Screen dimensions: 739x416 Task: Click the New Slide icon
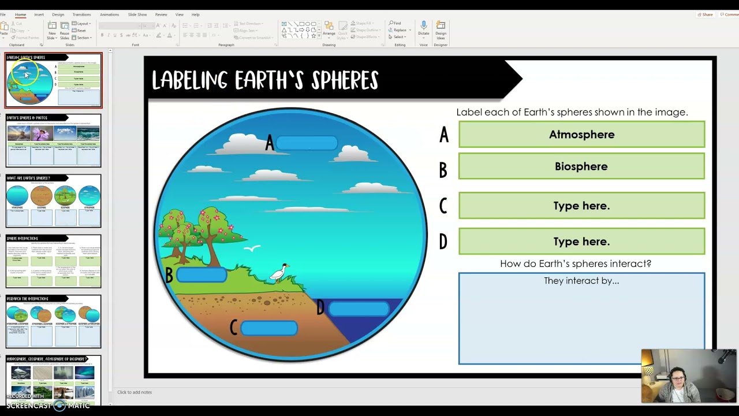click(52, 26)
